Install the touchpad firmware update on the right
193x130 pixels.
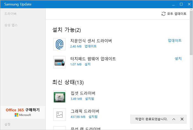coord(178,59)
